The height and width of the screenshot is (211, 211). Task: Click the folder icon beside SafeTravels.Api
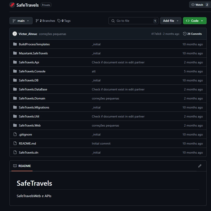tap(15, 62)
